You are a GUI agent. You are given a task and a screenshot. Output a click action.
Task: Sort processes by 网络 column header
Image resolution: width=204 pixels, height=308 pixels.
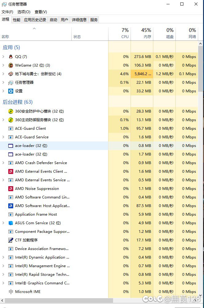[187, 33]
